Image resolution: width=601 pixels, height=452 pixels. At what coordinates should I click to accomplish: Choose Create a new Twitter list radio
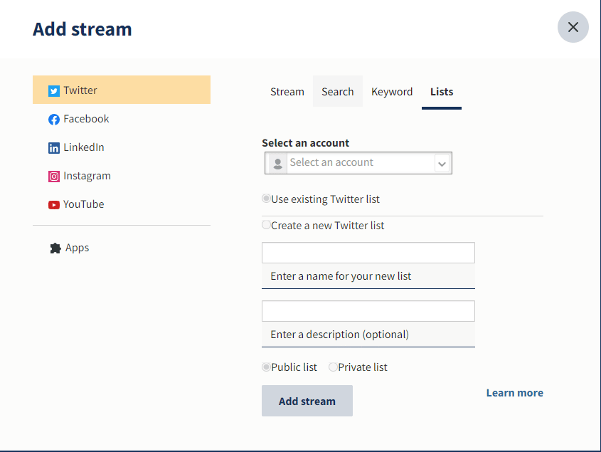266,225
